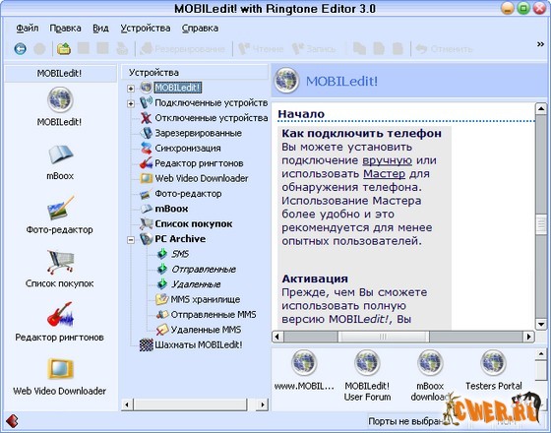The image size is (551, 433).
Task: Click the blue Back arrow toolbar icon
Action: point(20,49)
